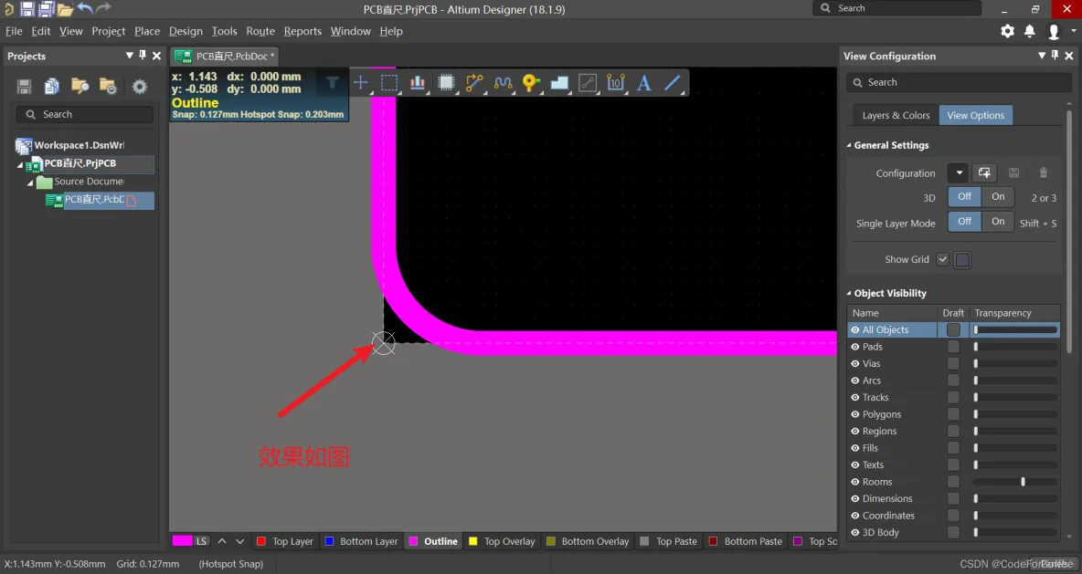Turn Single Layer Mode On
Image resolution: width=1082 pixels, height=574 pixels.
coord(998,222)
